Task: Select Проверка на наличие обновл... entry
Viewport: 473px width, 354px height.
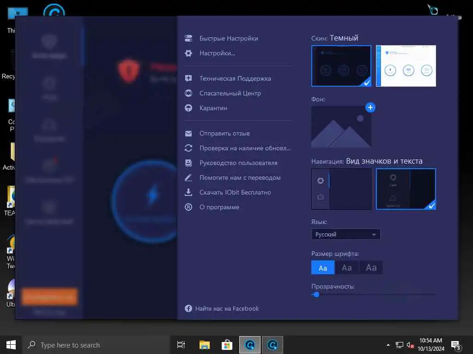Action: pos(245,148)
